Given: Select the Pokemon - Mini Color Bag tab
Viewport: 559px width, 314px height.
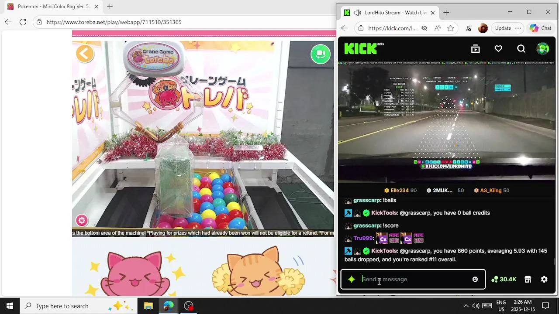Looking at the screenshot, I should [x=53, y=7].
